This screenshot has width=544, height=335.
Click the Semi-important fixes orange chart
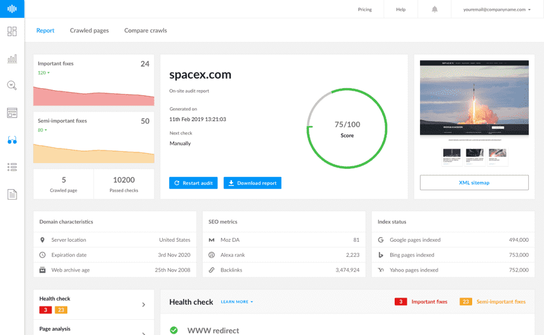(93, 154)
